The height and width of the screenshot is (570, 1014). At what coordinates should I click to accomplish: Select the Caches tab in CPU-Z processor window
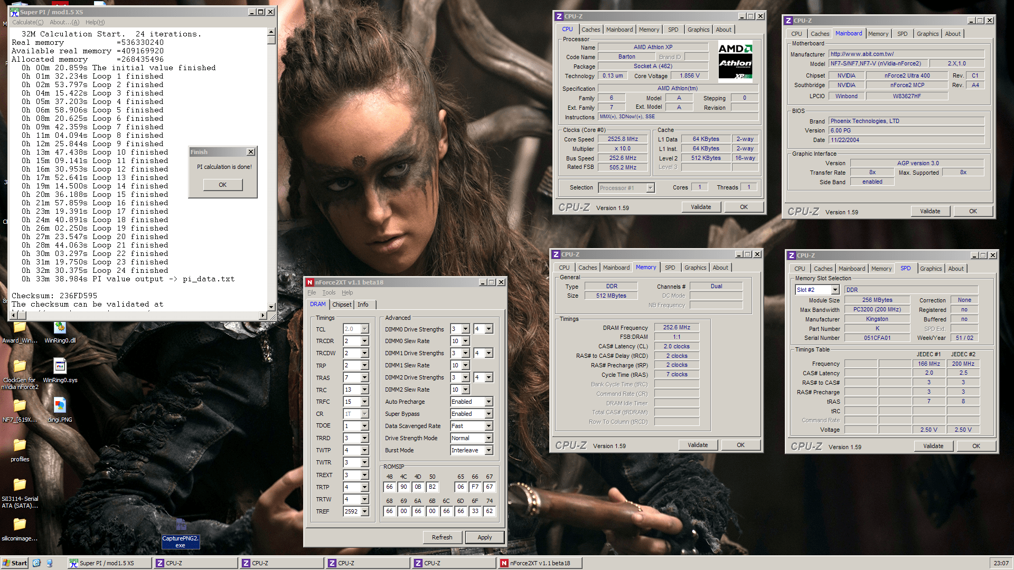click(590, 30)
